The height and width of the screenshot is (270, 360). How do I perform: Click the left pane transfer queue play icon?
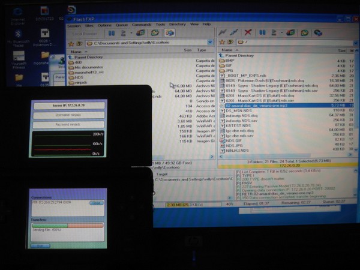[x=123, y=33]
